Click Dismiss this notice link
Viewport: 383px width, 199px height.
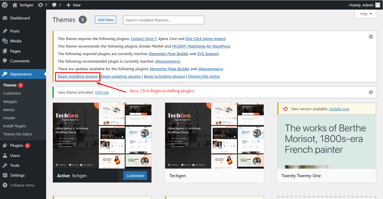pos(204,76)
